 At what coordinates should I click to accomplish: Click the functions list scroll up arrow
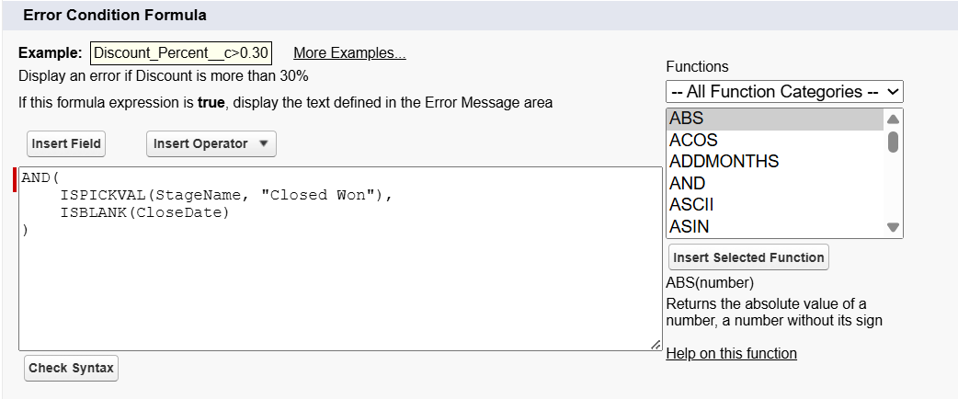point(893,119)
